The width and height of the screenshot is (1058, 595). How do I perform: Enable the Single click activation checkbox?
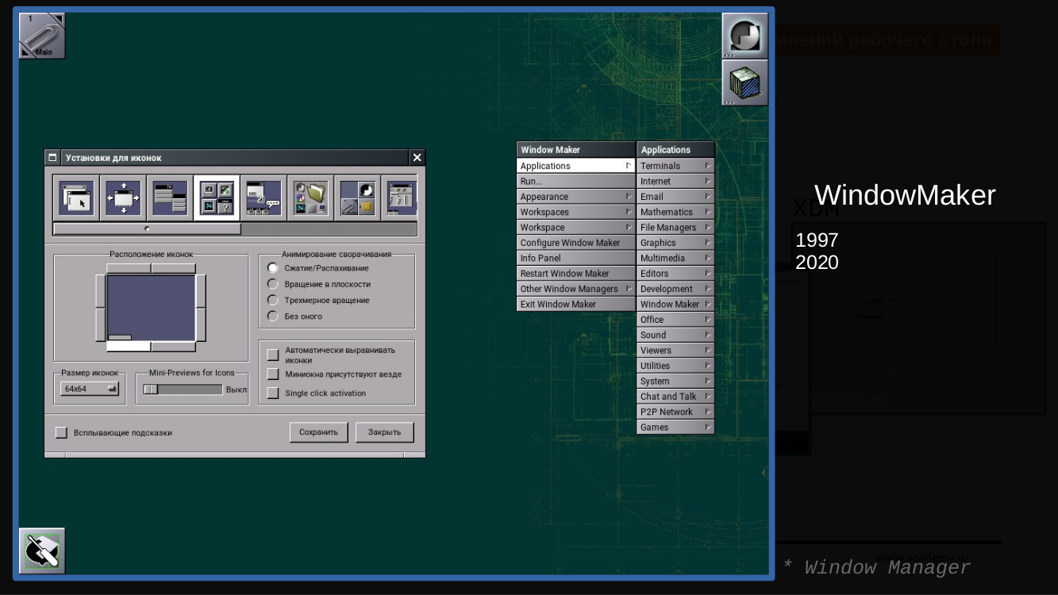tap(273, 393)
